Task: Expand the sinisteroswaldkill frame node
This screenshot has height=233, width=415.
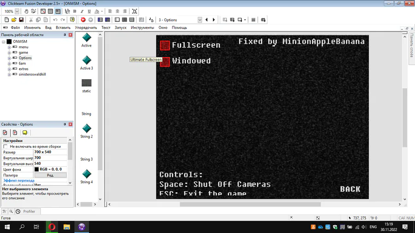Action: pos(9,75)
